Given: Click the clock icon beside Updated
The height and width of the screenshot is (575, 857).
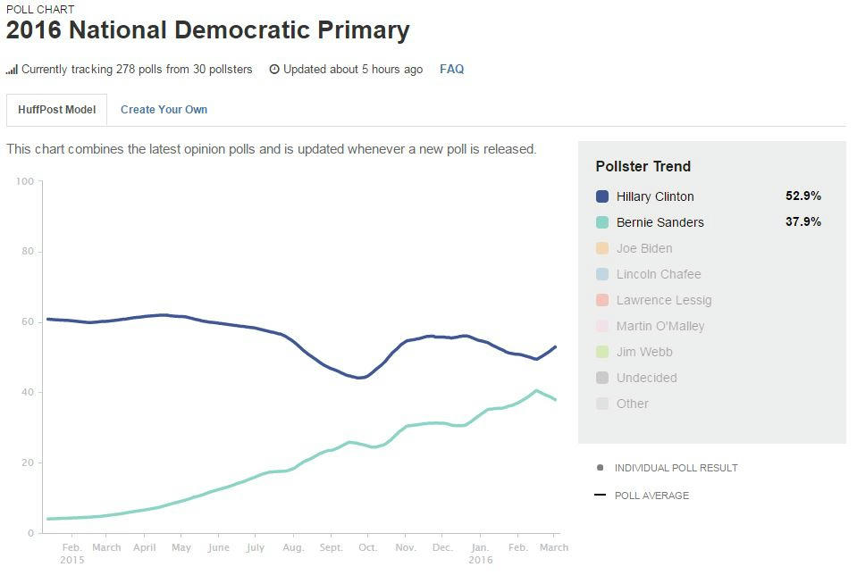Looking at the screenshot, I should pyautogui.click(x=274, y=70).
